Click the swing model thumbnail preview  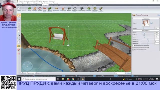point(146,23)
